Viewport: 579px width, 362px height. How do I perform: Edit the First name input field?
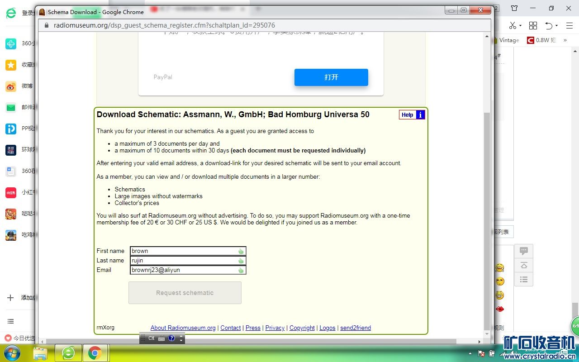(188, 251)
